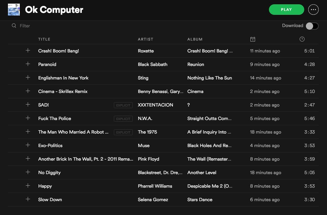Click the add icon for Exo-Politics
Screen dimensions: 327x215
[x=28, y=145]
